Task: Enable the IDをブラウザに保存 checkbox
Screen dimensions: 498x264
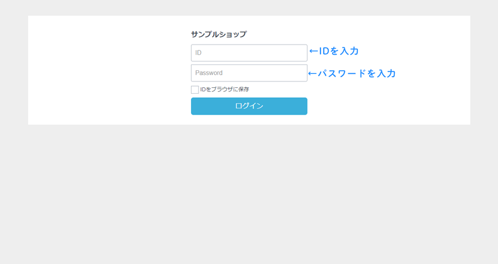Action: (x=195, y=90)
